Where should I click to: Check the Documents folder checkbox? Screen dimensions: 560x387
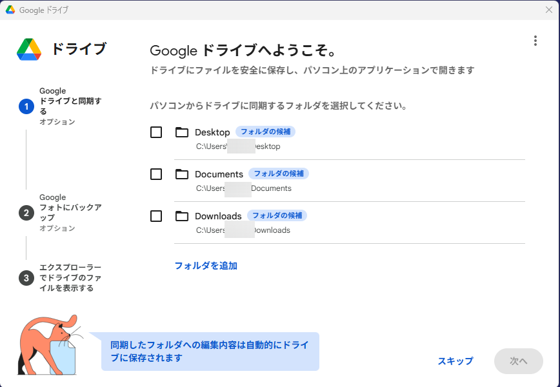coord(156,174)
